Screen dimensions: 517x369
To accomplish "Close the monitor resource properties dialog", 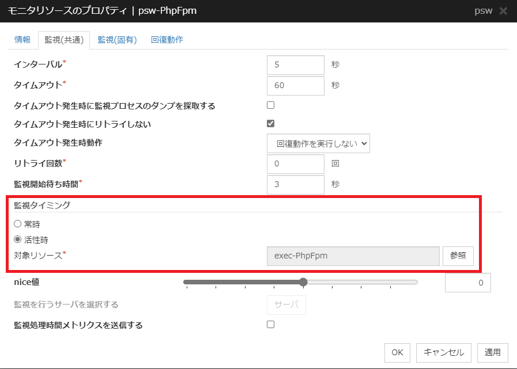I will tap(503, 11).
